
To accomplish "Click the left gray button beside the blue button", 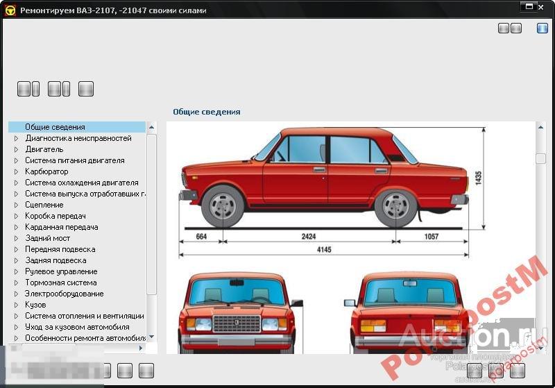I will click(504, 28).
